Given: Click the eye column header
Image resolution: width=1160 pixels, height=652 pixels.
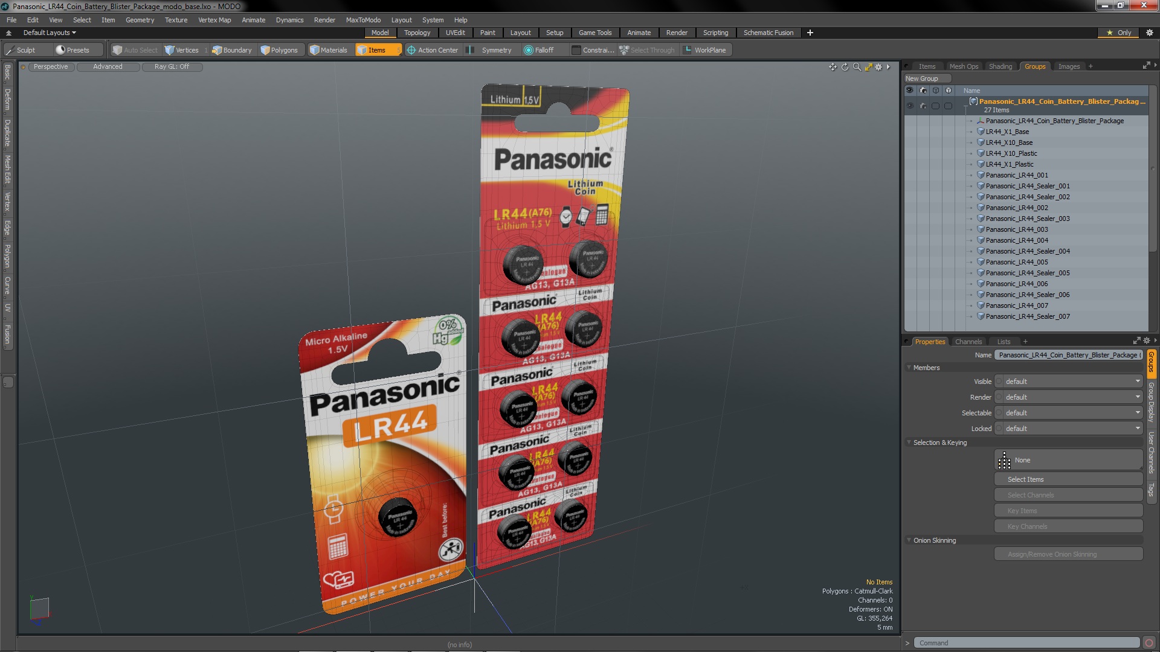Looking at the screenshot, I should tap(910, 91).
